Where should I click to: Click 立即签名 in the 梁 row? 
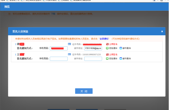click(113, 44)
